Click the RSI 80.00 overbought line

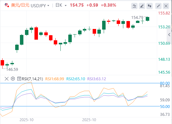(x=80, y=83)
